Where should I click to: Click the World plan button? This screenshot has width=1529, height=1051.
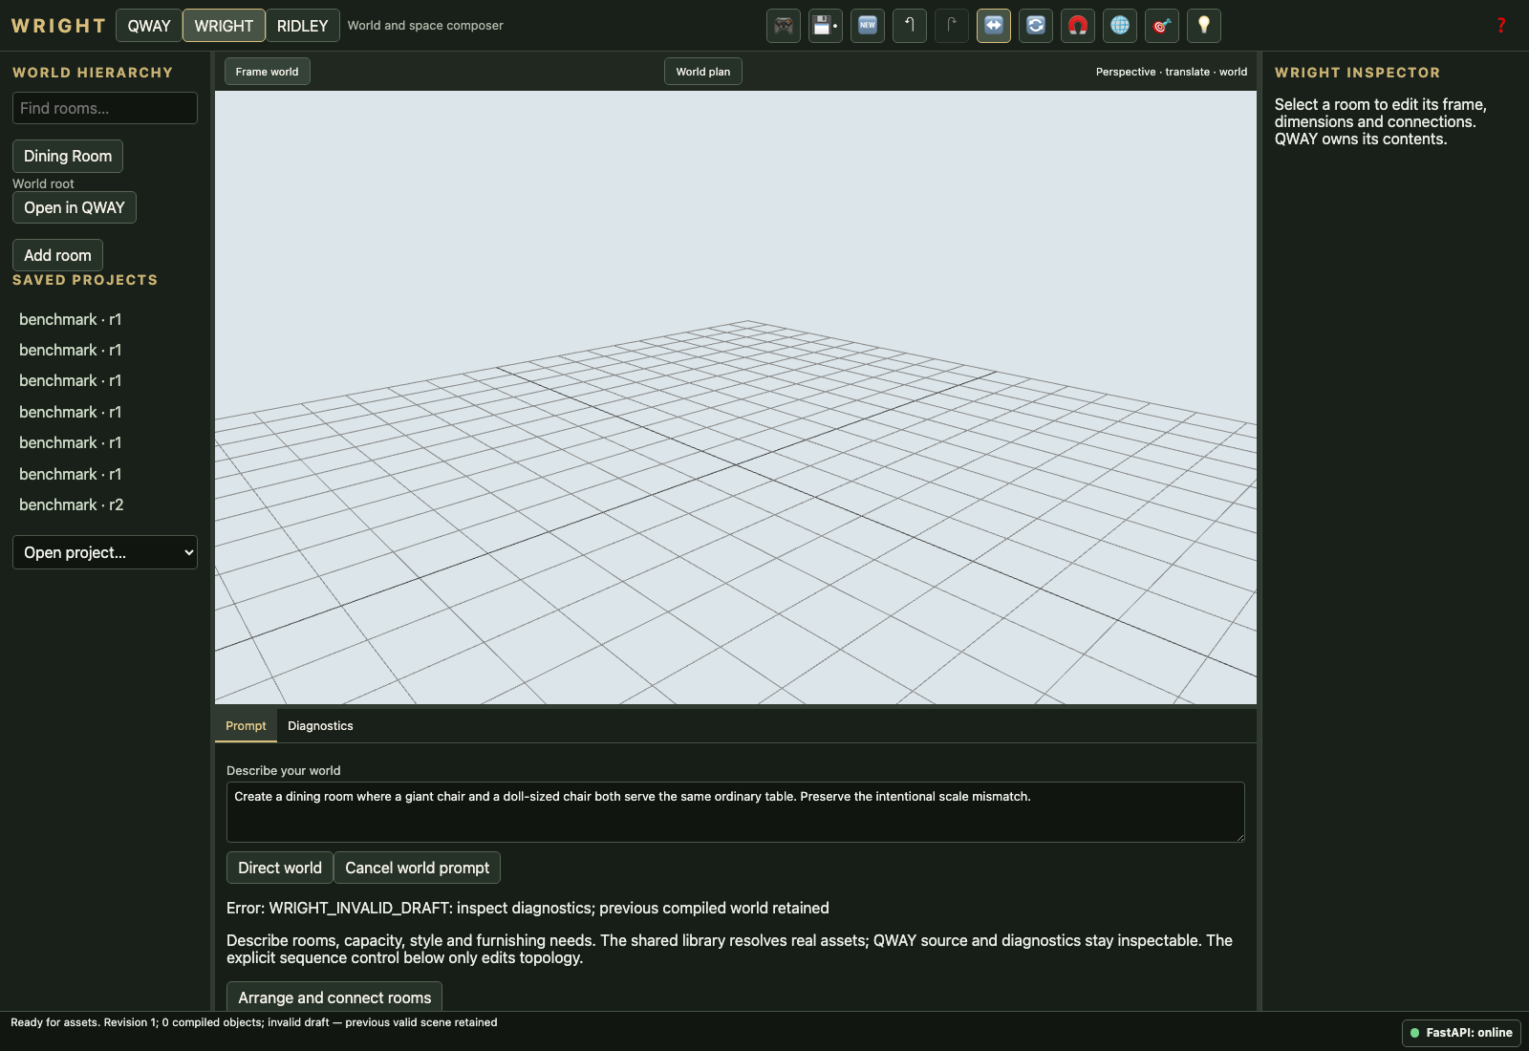click(x=703, y=72)
